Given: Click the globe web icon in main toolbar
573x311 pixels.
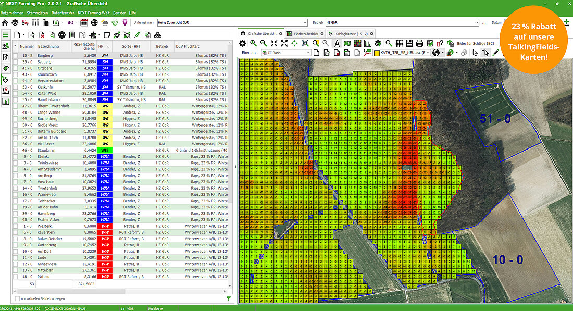Looking at the screenshot, I should 94,22.
